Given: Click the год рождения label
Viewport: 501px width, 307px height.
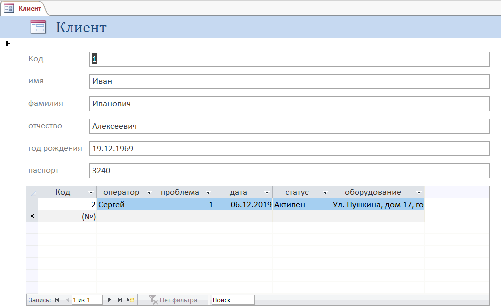Looking at the screenshot, I should click(x=55, y=148).
